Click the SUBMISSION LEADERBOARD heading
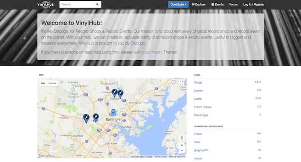 (x=208, y=127)
